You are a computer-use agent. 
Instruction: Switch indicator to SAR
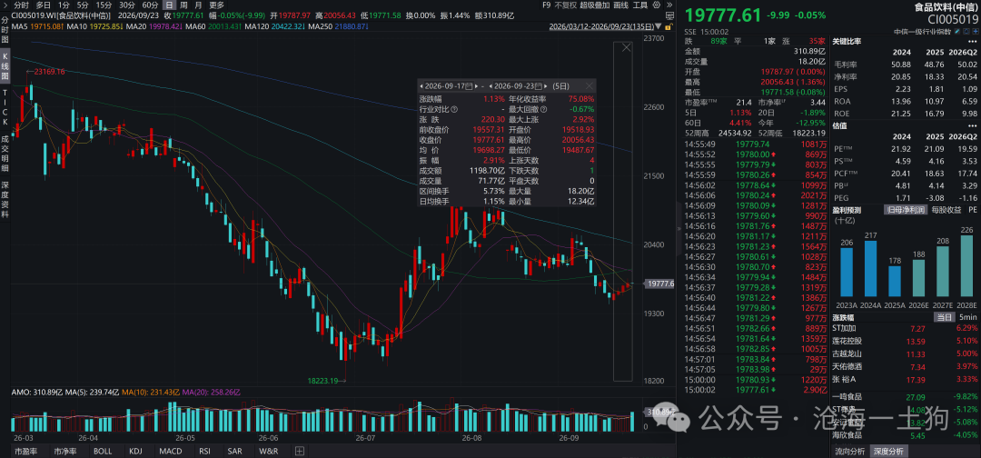coord(234,451)
